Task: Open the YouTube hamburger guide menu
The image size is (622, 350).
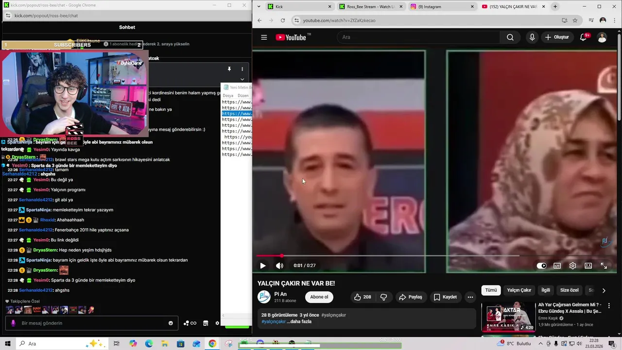Action: [x=264, y=37]
